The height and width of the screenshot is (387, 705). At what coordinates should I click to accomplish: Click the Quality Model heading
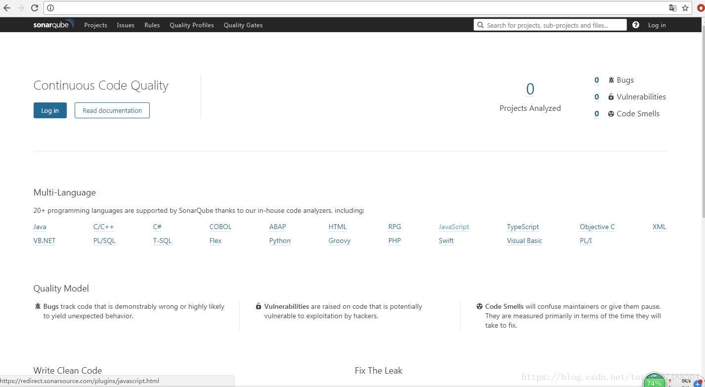coord(61,289)
